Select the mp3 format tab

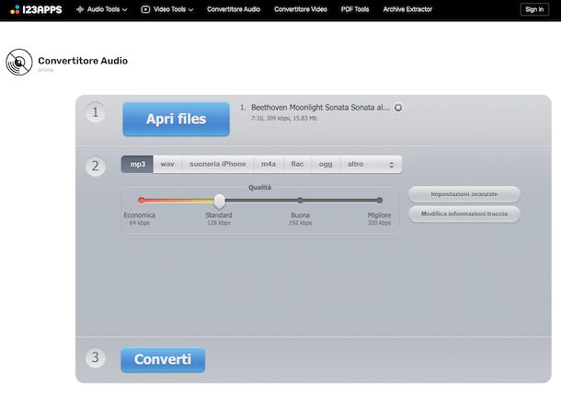pos(137,165)
